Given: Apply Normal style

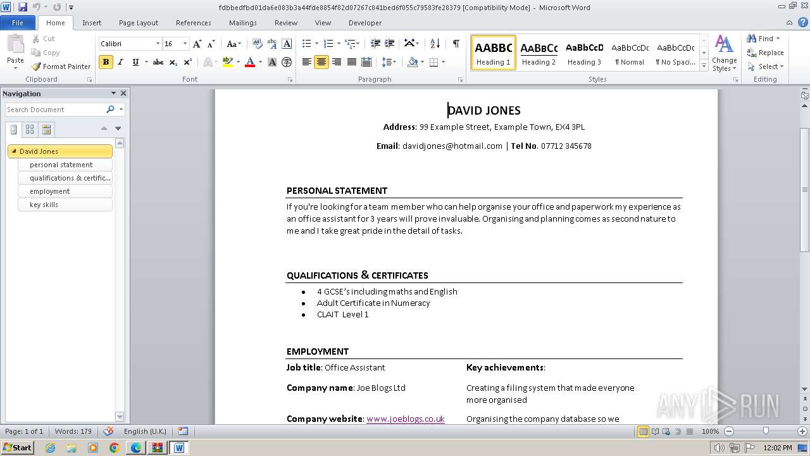Looking at the screenshot, I should click(630, 53).
